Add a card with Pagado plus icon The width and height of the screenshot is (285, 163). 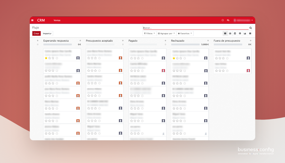pyautogui.click(x=165, y=41)
